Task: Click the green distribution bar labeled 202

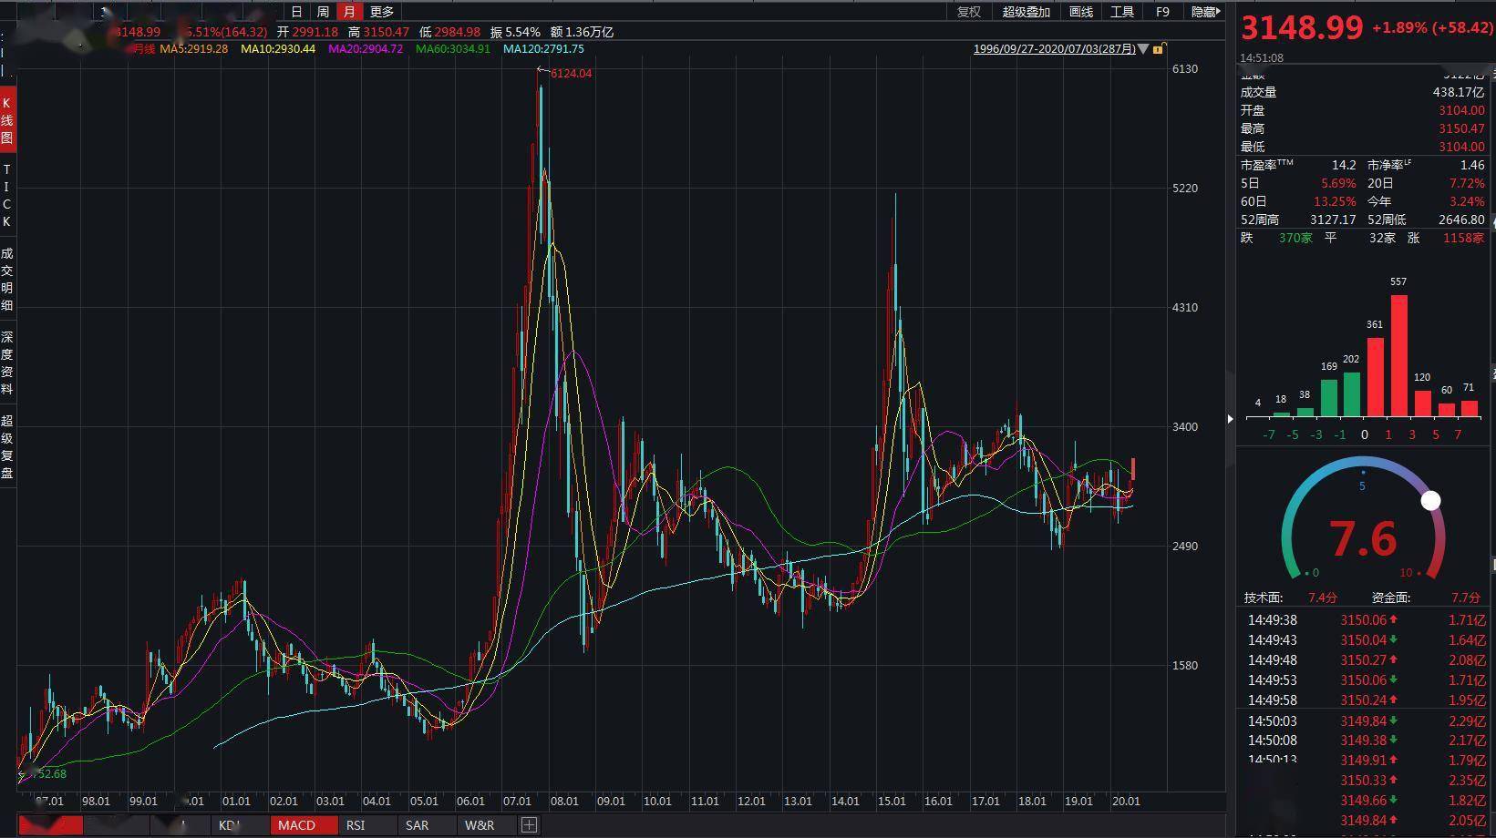Action: [1351, 394]
